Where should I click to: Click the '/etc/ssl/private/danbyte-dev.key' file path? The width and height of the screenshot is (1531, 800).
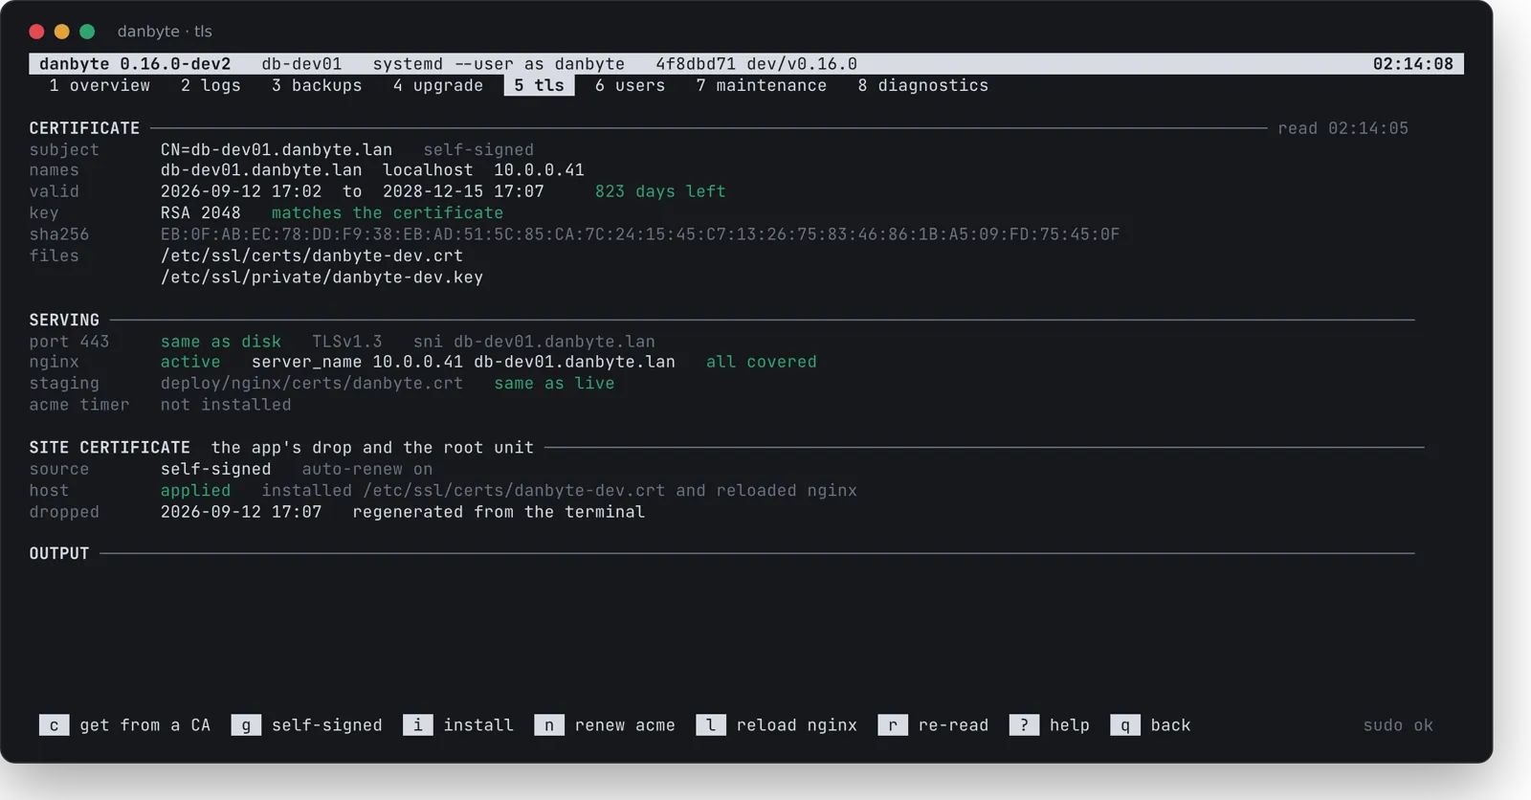(x=322, y=278)
